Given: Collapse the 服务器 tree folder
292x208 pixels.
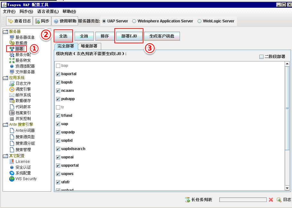Looking at the screenshot, I should pos(5,32).
